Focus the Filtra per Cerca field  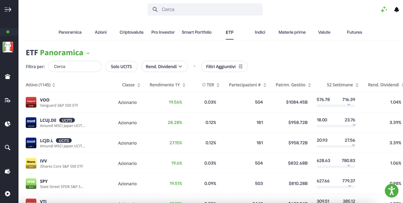click(75, 67)
